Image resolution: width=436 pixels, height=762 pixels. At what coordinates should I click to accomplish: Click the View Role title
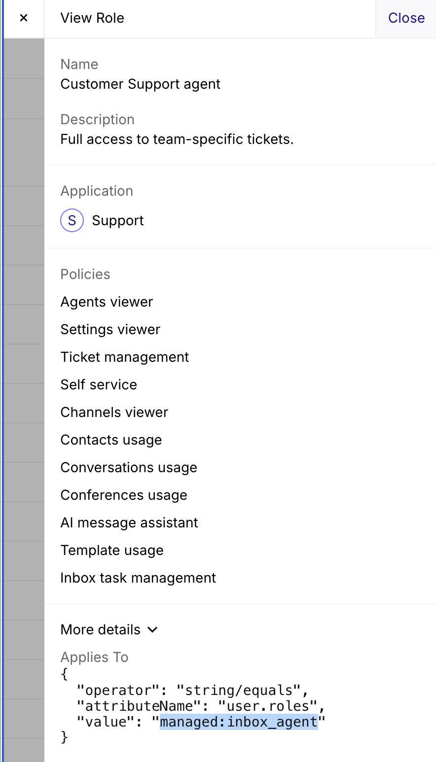click(92, 18)
